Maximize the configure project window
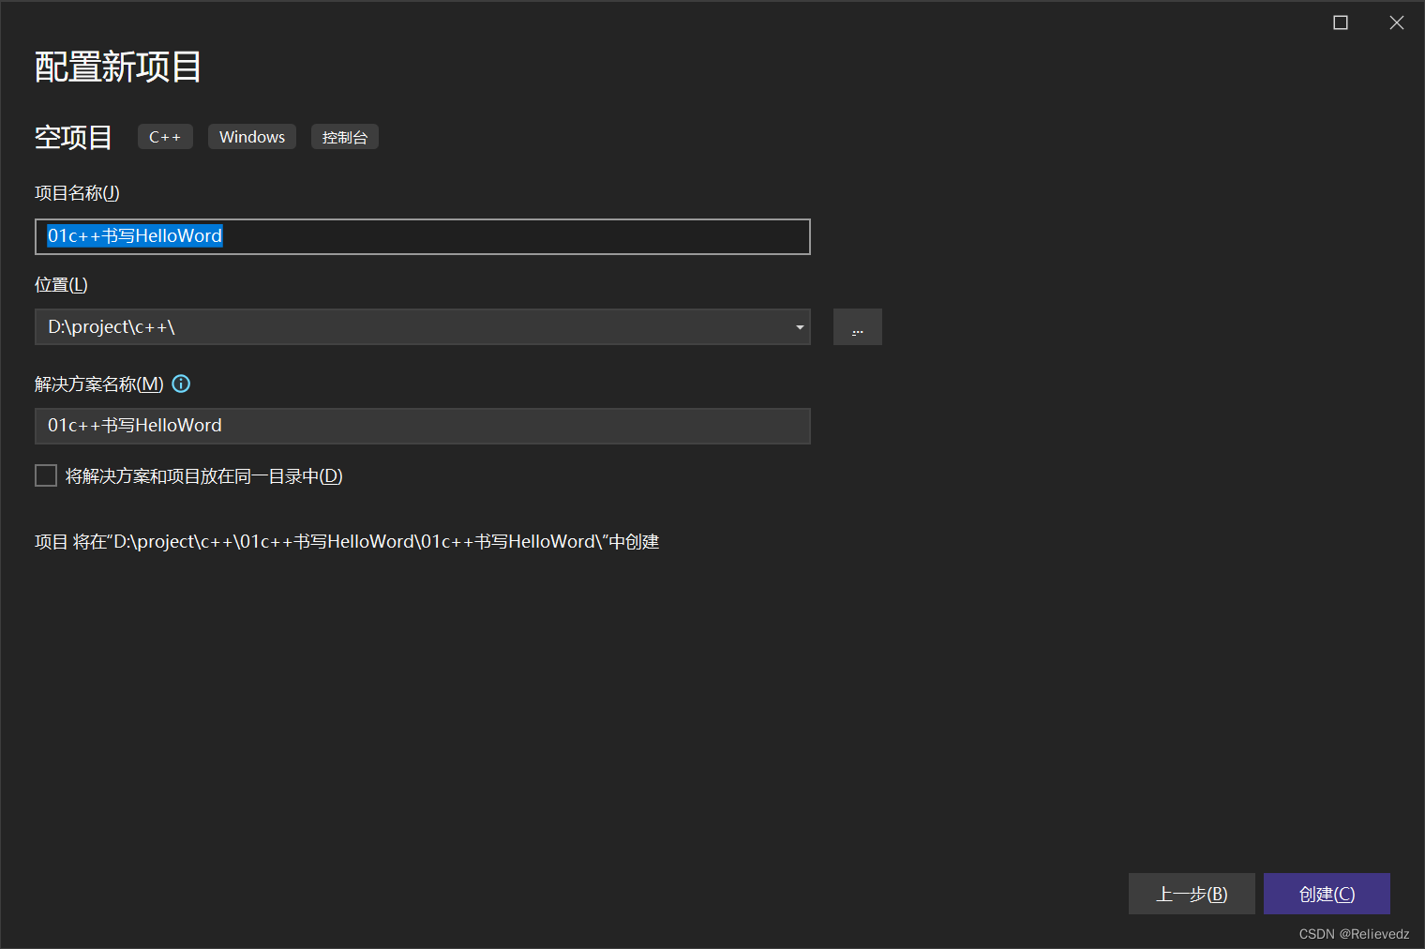 coord(1341,23)
